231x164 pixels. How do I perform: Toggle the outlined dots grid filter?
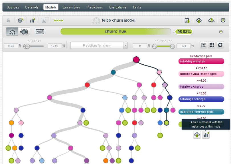click(204, 45)
